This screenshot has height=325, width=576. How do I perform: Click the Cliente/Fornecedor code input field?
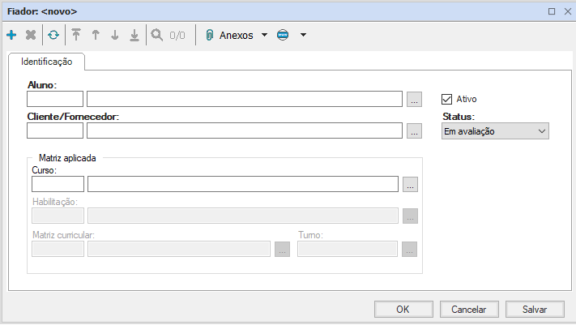click(55, 131)
